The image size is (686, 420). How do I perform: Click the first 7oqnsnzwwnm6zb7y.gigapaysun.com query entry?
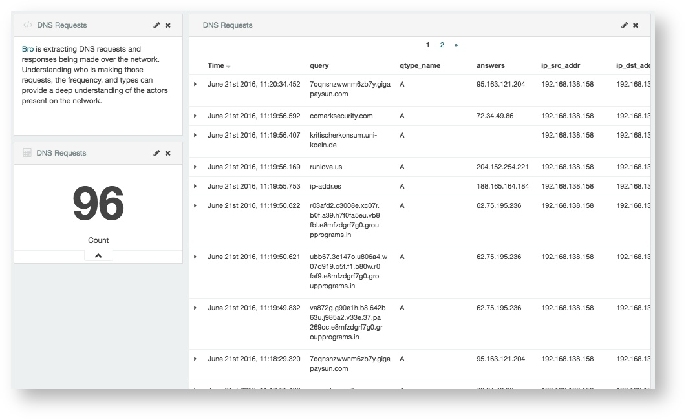coord(348,89)
